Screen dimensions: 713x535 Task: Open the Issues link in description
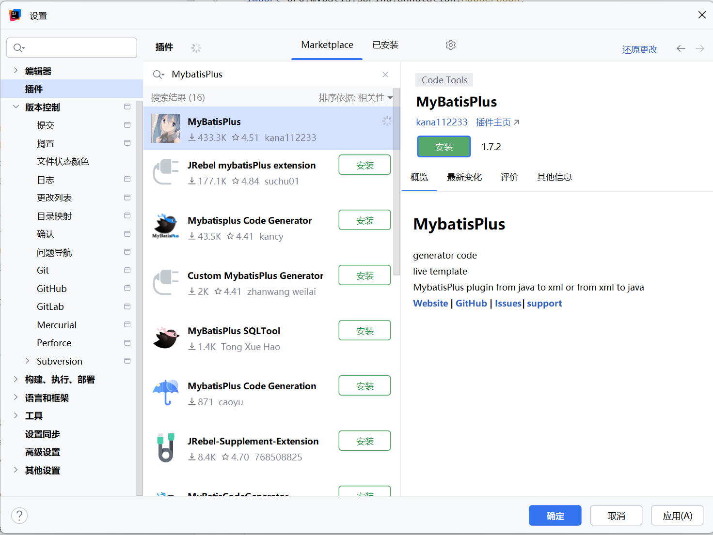click(x=508, y=304)
